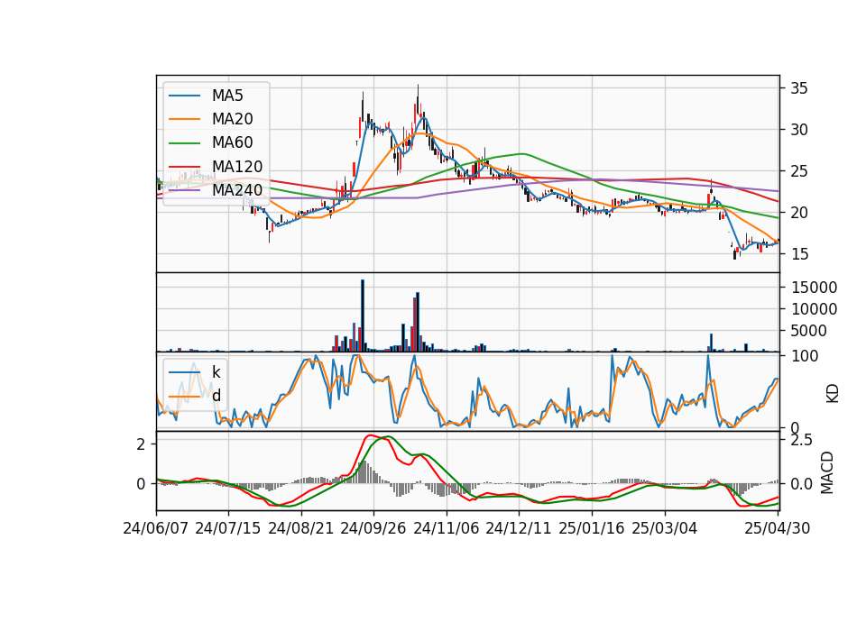Click the 25/03/04 date axis label
The width and height of the screenshot is (866, 622).
point(665,528)
